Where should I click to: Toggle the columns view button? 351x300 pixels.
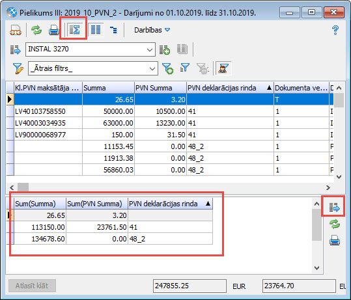click(x=96, y=29)
